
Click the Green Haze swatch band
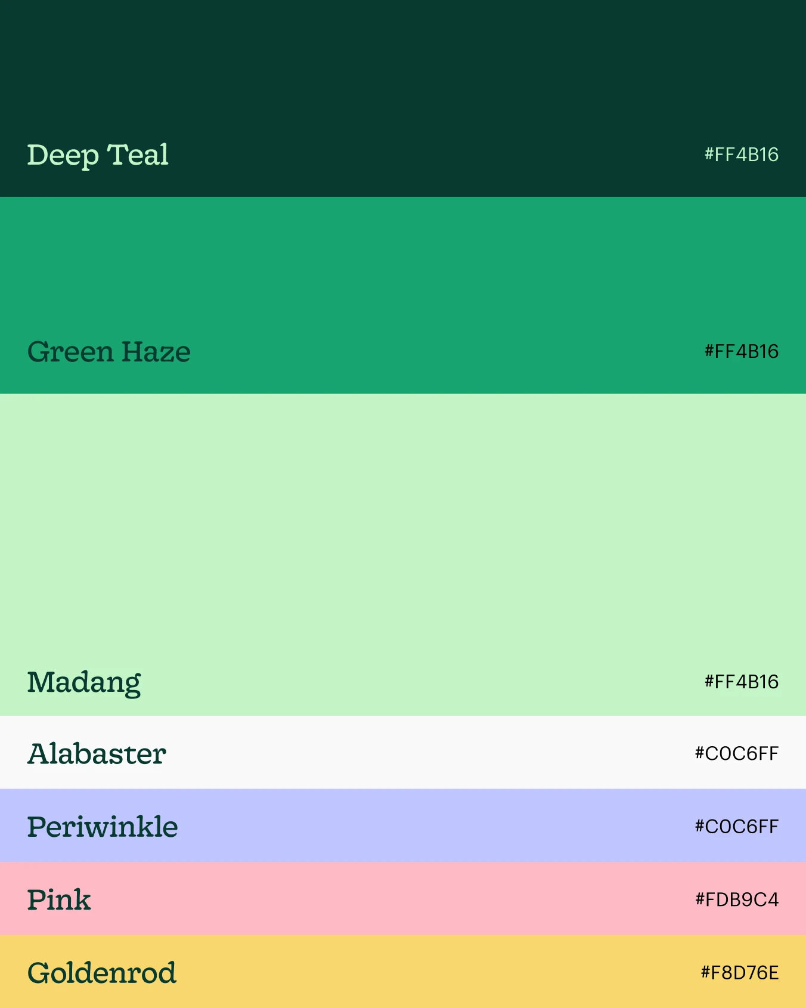(403, 295)
